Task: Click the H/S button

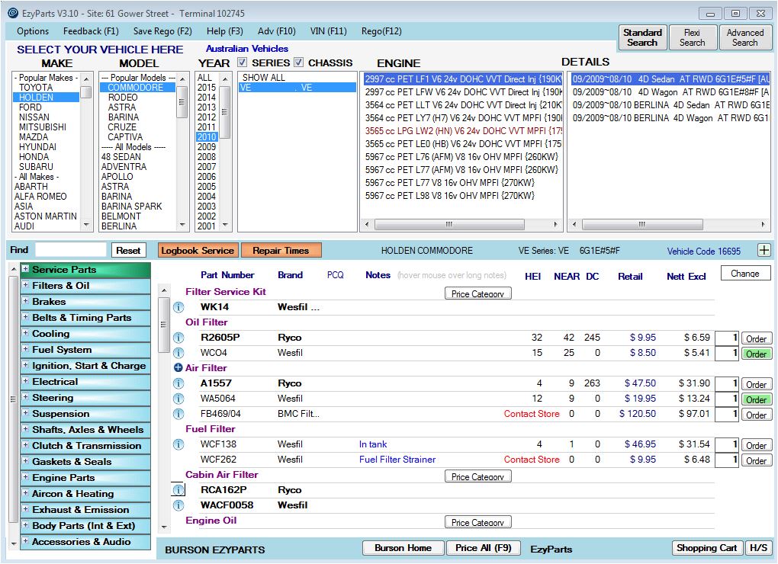Action: point(758,548)
